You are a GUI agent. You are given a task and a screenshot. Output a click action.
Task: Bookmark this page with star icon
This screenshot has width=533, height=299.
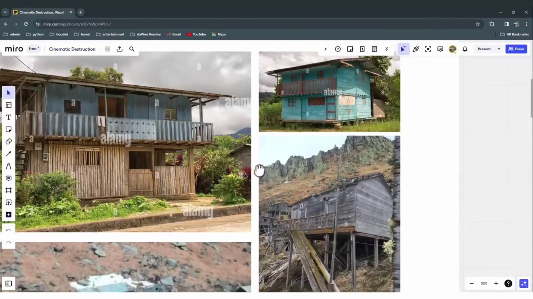(x=478, y=24)
